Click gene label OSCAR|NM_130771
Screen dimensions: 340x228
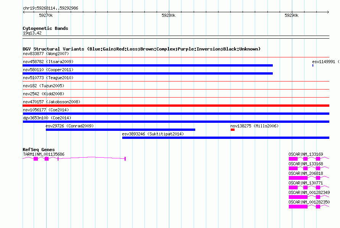pos(306,183)
